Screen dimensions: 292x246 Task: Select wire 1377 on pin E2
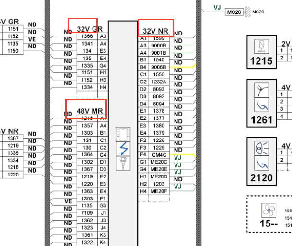pos(159,118)
